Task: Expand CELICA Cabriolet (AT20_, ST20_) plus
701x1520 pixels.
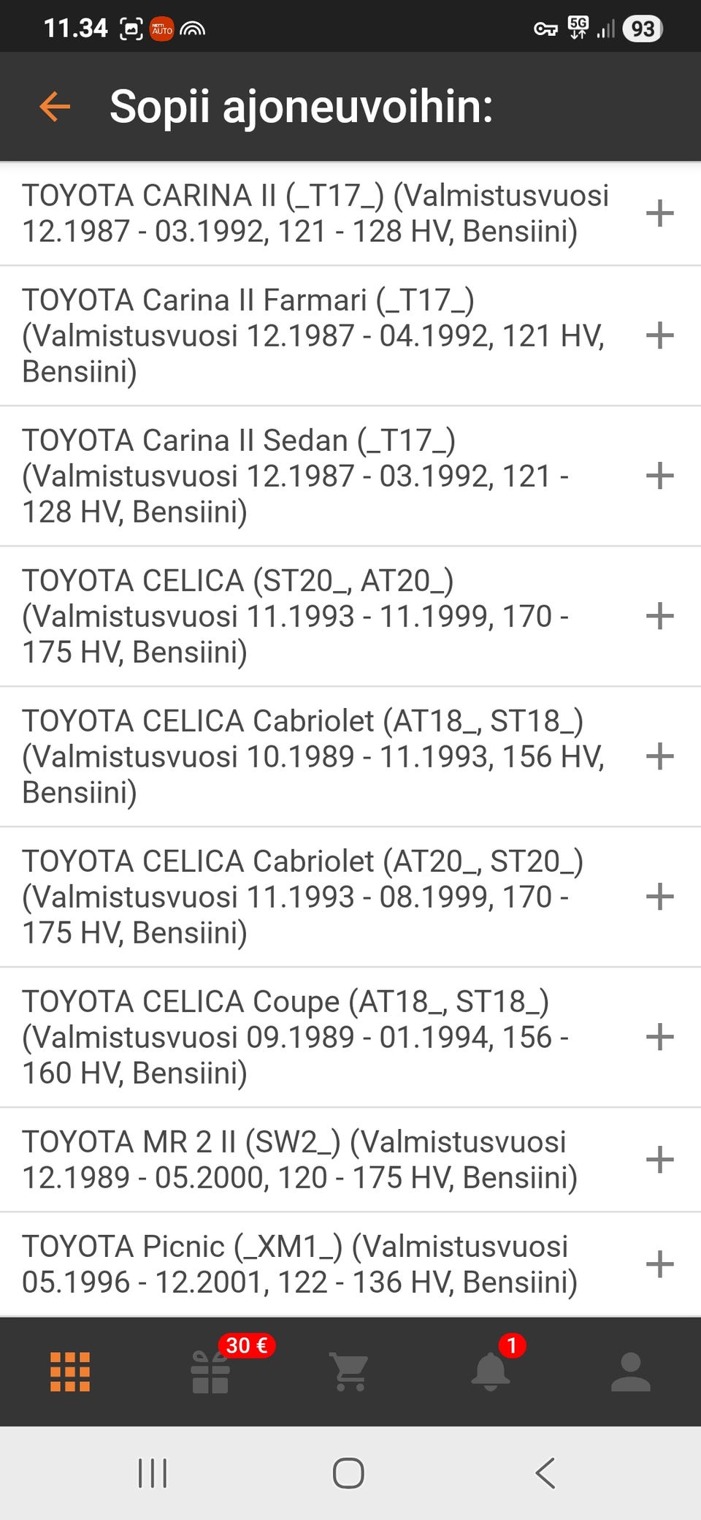Action: [x=659, y=897]
